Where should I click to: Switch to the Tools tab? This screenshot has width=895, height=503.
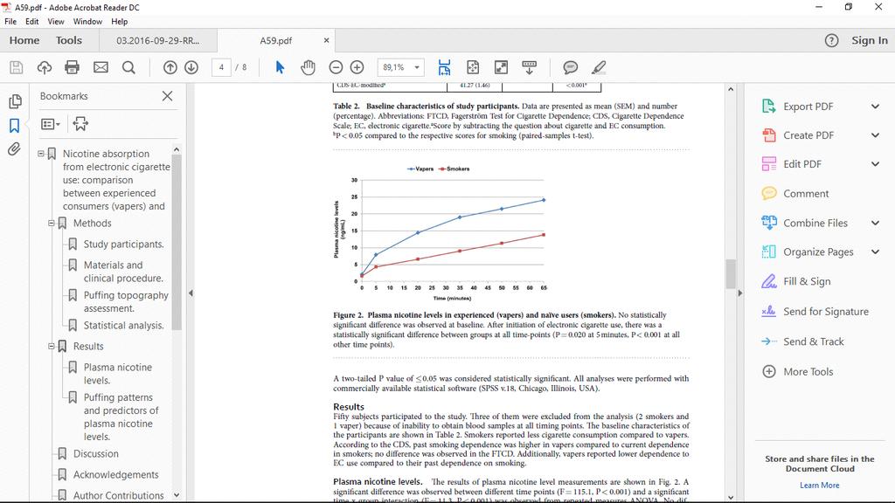[69, 40]
